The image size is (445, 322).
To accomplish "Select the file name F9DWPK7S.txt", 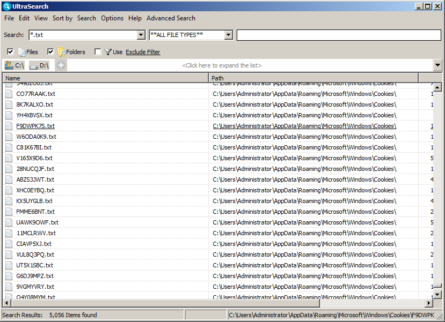I will point(35,126).
